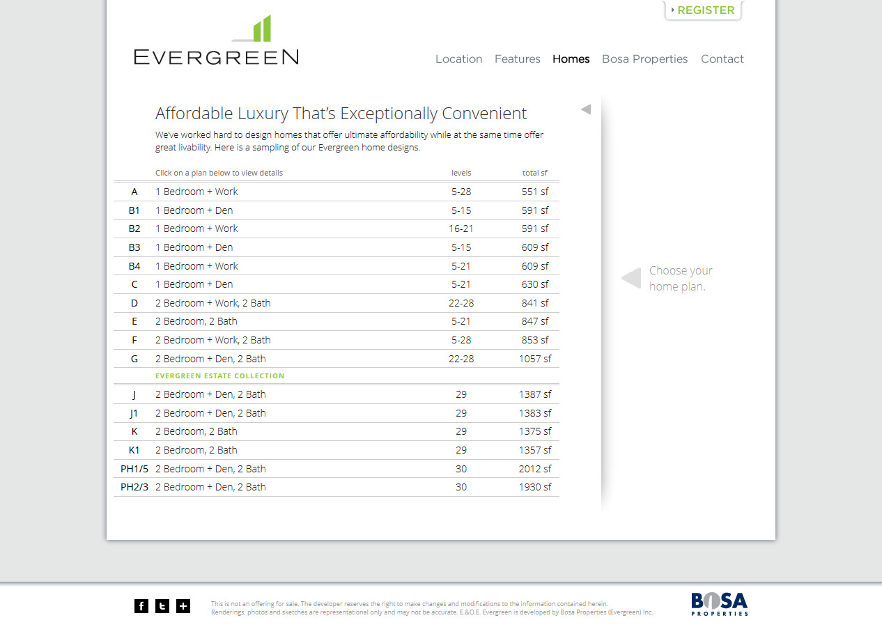
Task: Select plan K 2 Bedroom, 2 Bath
Action: click(x=336, y=431)
